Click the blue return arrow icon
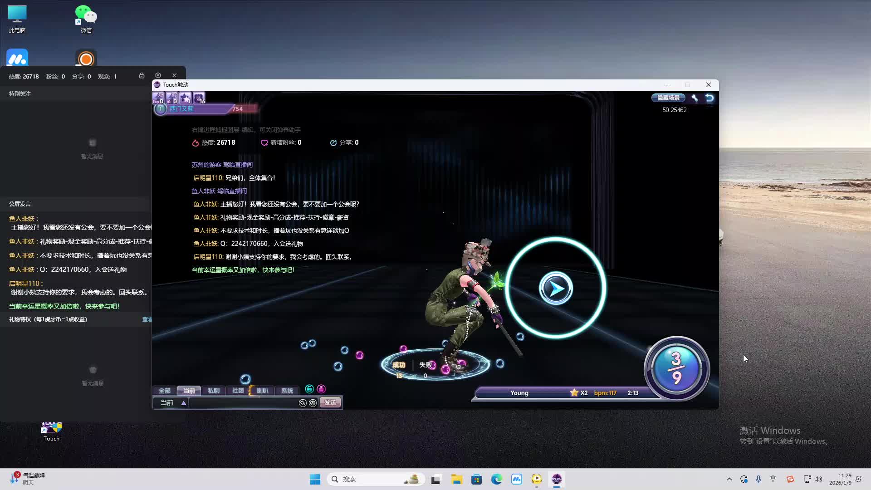 point(710,98)
